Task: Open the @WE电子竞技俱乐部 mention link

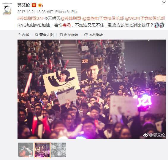Action: pyautogui.click(x=145, y=18)
